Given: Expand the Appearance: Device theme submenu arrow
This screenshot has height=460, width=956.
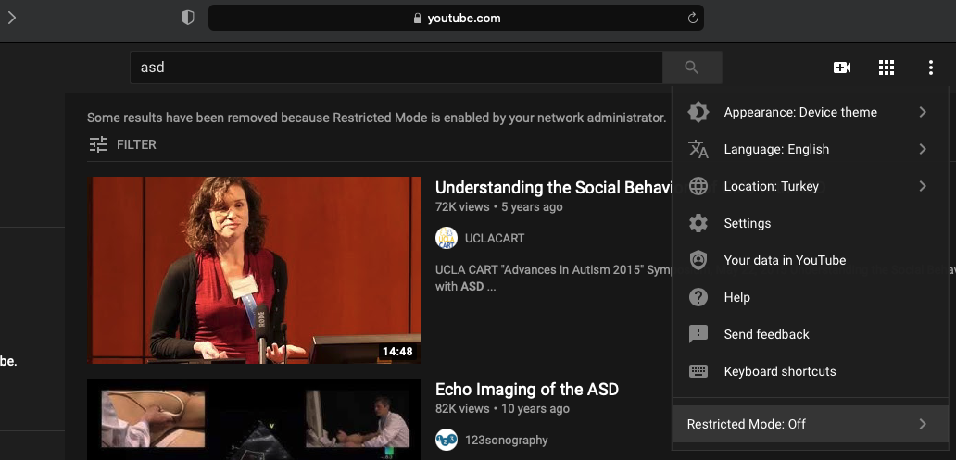Looking at the screenshot, I should pos(923,112).
